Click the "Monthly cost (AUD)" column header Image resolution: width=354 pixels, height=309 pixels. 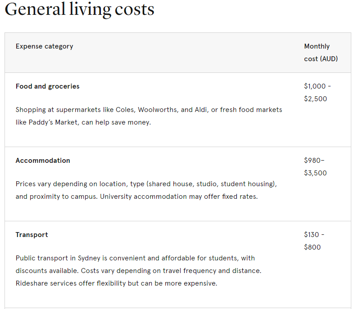coord(321,52)
